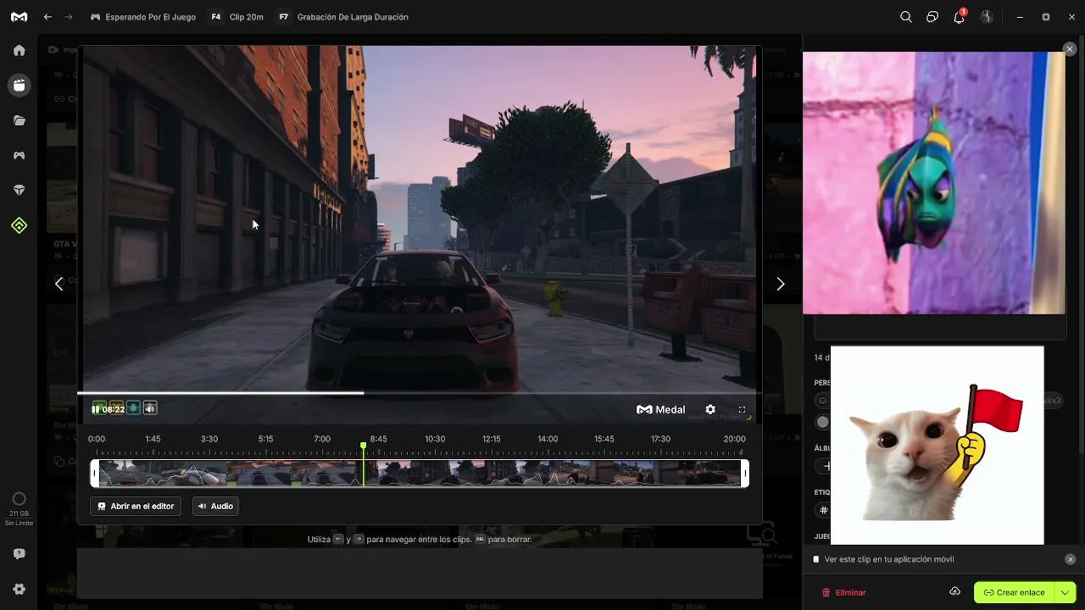Click the green diamond icon in the sidebar
The height and width of the screenshot is (610, 1085).
pyautogui.click(x=19, y=225)
